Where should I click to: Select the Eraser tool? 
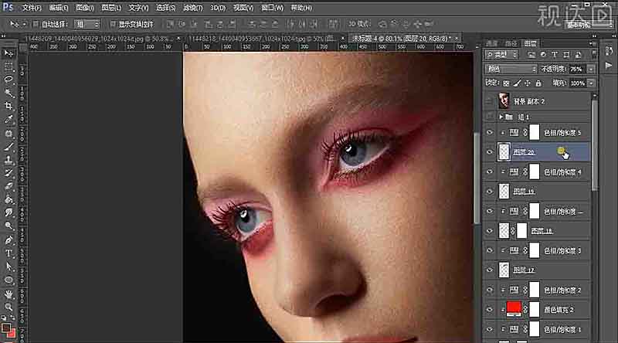pos(8,186)
